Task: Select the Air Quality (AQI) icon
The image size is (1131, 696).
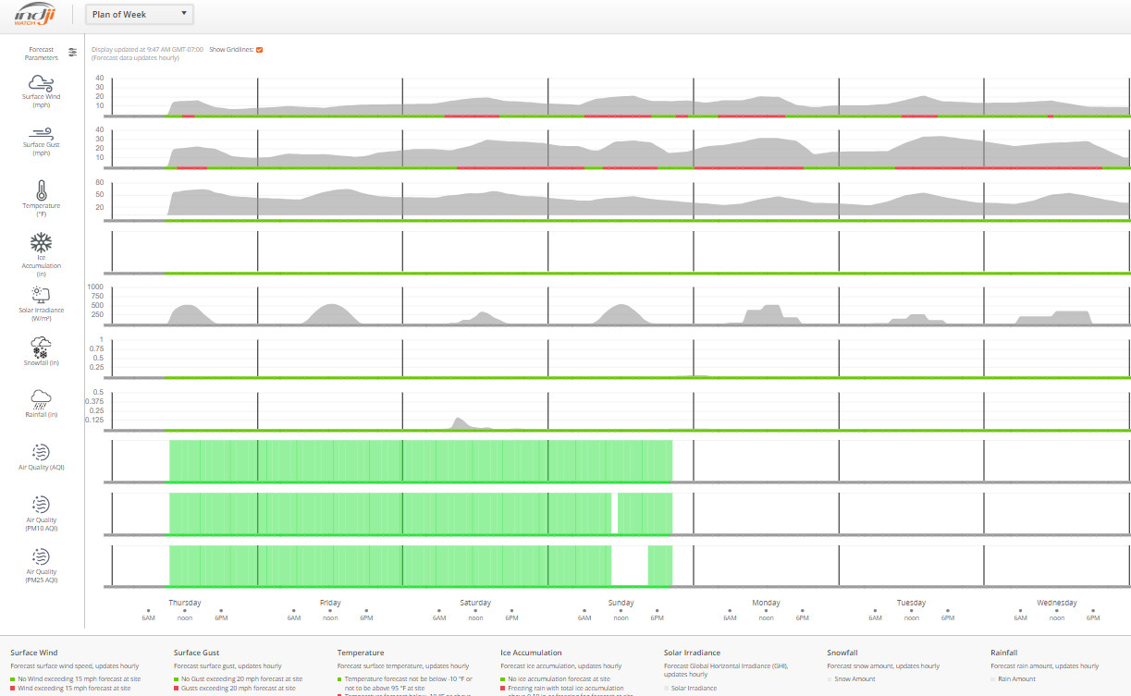Action: [42, 452]
